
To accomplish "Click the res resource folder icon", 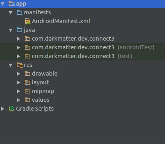I will (20, 65).
